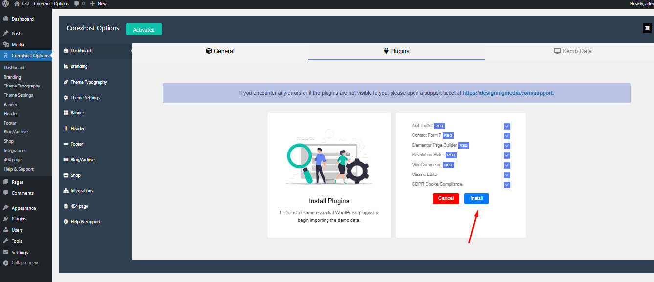The height and width of the screenshot is (282, 654).
Task: Click the Shop icon in options panel
Action: 66,175
